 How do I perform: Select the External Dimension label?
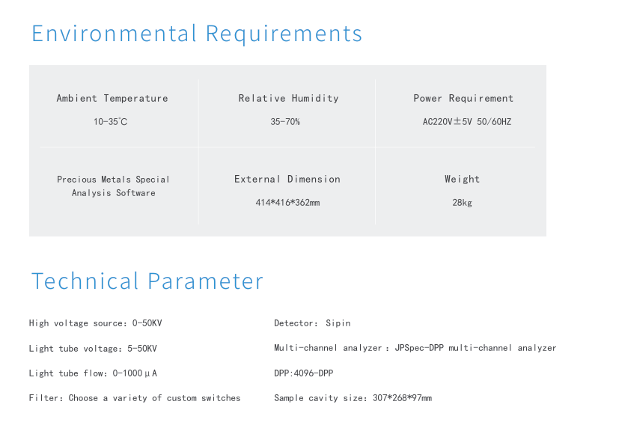(x=287, y=180)
